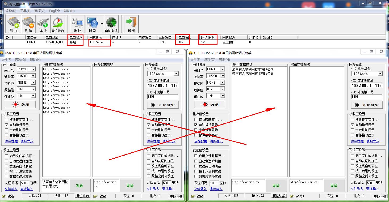This screenshot has height=202, width=389.
Task: Click the 退出 (Exit) toolbar icon
Action: tap(131, 24)
